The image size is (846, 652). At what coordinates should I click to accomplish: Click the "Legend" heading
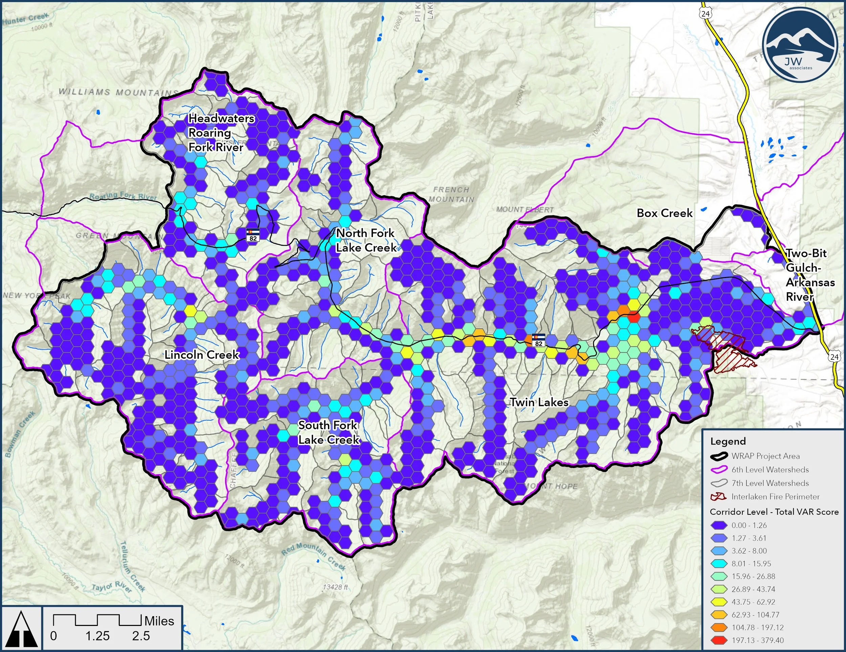728,442
